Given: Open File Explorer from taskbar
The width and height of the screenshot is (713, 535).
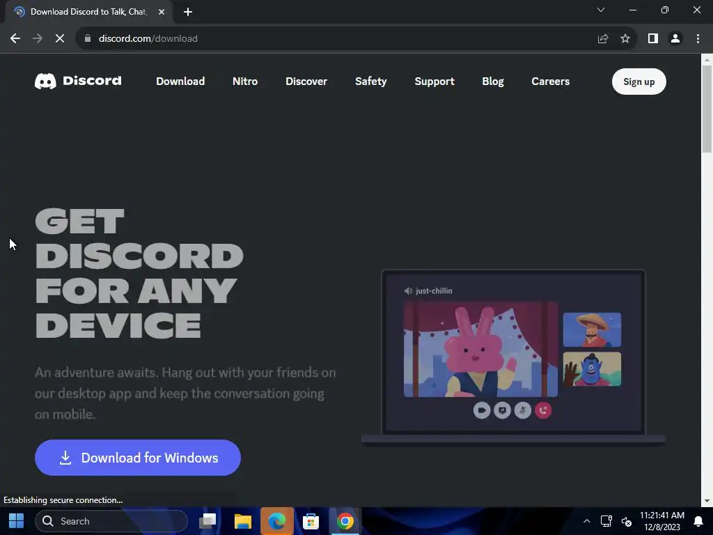Looking at the screenshot, I should point(243,521).
